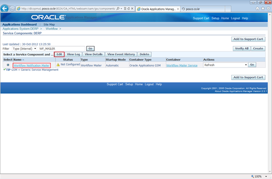The width and height of the screenshot is (272, 179).
Task: Click the footer Logout link
Action: [x=149, y=84]
